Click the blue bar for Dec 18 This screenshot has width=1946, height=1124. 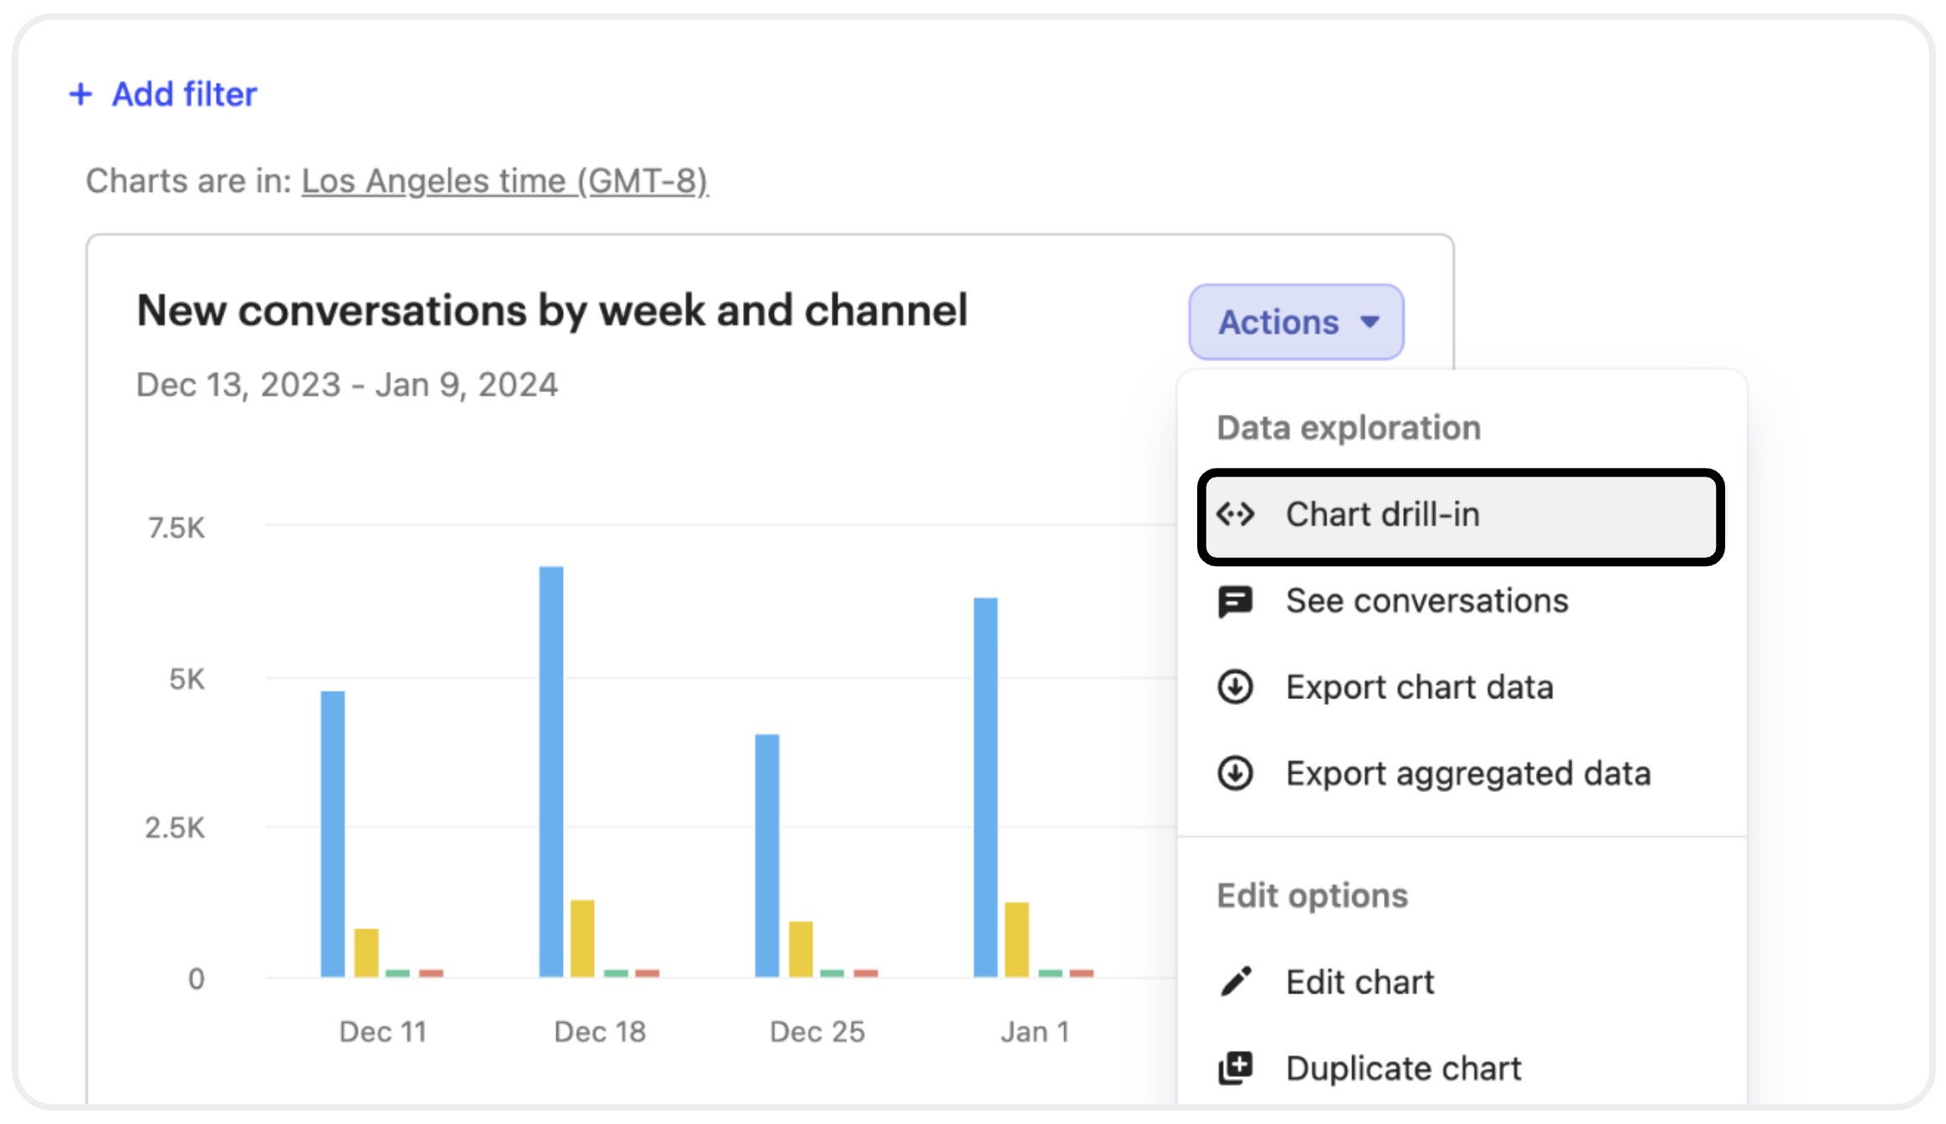(551, 772)
